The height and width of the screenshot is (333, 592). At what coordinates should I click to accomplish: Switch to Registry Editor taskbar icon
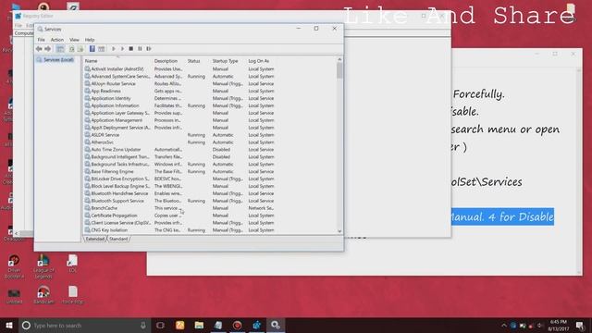tap(256, 325)
